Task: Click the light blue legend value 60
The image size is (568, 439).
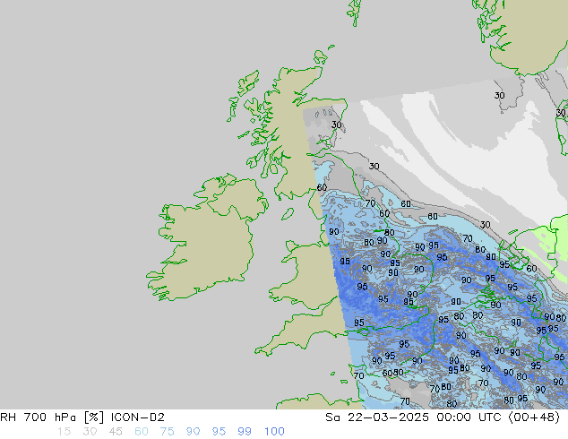Action: pos(141,432)
